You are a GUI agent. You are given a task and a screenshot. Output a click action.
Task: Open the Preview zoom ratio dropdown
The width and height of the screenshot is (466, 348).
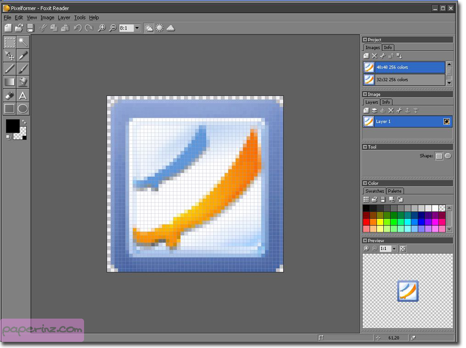[x=394, y=249]
